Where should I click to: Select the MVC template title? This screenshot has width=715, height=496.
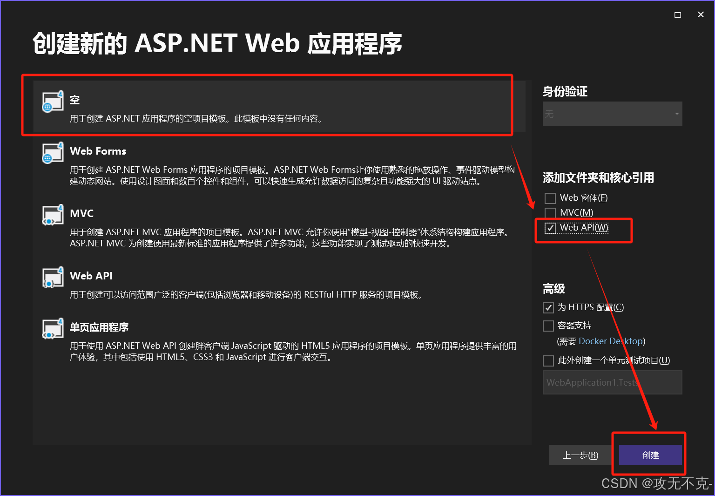[x=81, y=213]
